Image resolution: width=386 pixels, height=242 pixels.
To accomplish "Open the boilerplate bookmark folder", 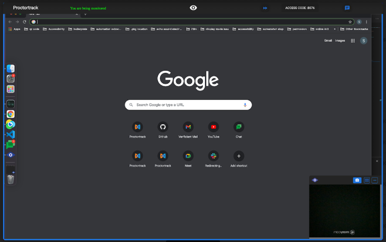I will coord(78,29).
